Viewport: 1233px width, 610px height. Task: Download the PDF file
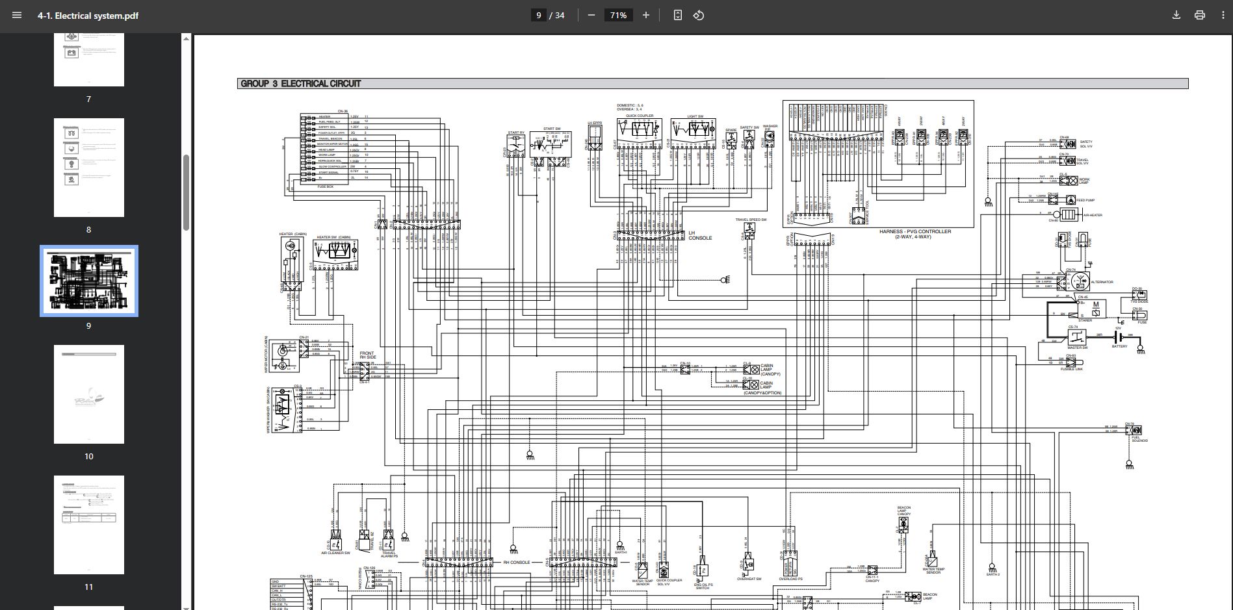[x=1176, y=15]
